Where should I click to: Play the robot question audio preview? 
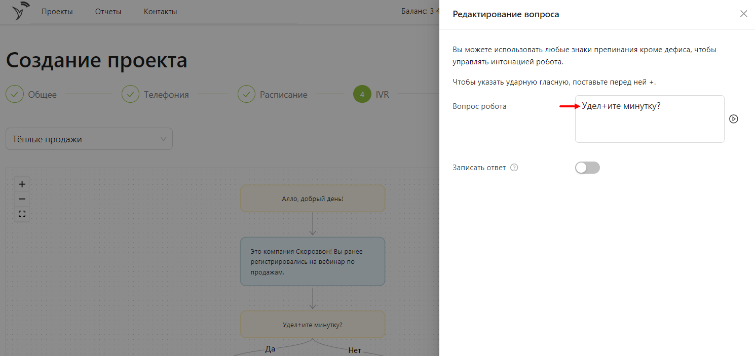tap(733, 119)
